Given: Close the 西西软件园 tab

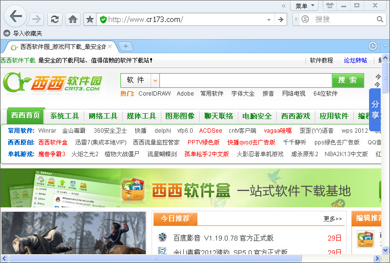Looking at the screenshot, I should pyautogui.click(x=110, y=46).
